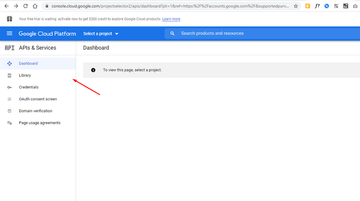Viewport: 360px width, 201px height.
Task: Open the browser home page icon
Action: coord(35,6)
